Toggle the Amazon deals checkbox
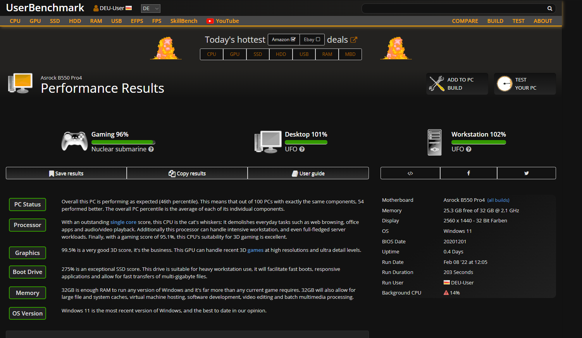Image resolution: width=582 pixels, height=338 pixels. pyautogui.click(x=293, y=39)
